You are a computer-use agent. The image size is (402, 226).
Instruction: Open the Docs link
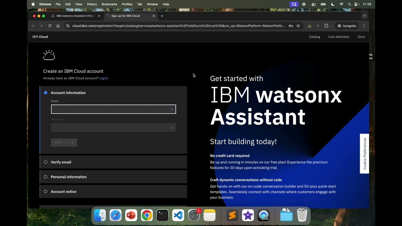click(361, 37)
